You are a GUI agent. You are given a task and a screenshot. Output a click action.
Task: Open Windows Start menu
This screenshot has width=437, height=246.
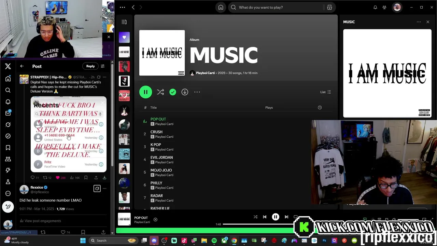click(x=83, y=241)
